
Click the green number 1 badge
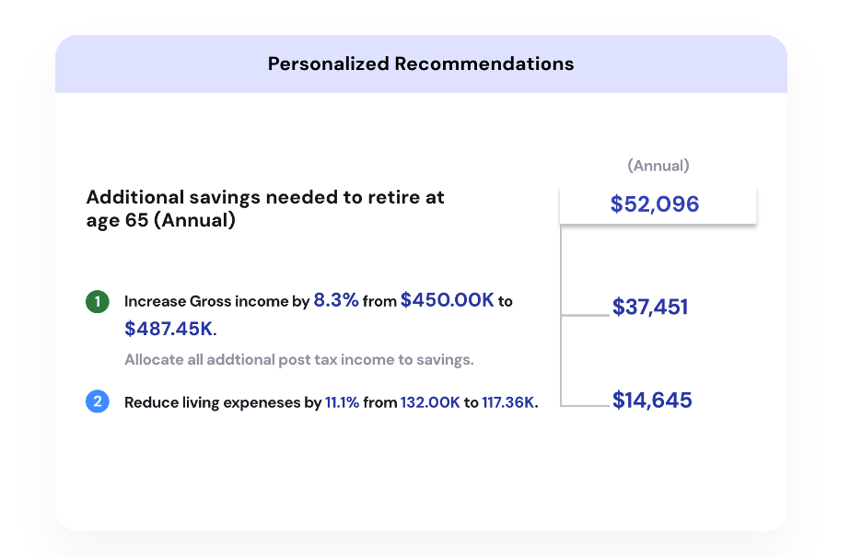click(97, 301)
